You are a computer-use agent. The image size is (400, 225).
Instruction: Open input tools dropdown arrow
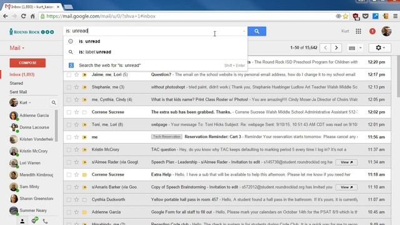360,47
